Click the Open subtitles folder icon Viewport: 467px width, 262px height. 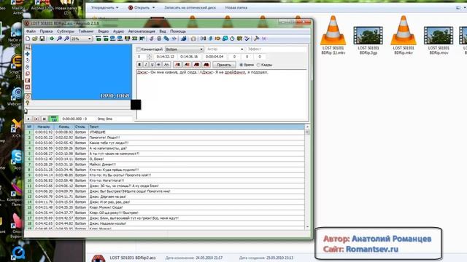(x=35, y=39)
